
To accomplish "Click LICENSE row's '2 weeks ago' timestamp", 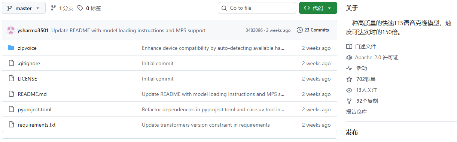I will click(x=316, y=79).
